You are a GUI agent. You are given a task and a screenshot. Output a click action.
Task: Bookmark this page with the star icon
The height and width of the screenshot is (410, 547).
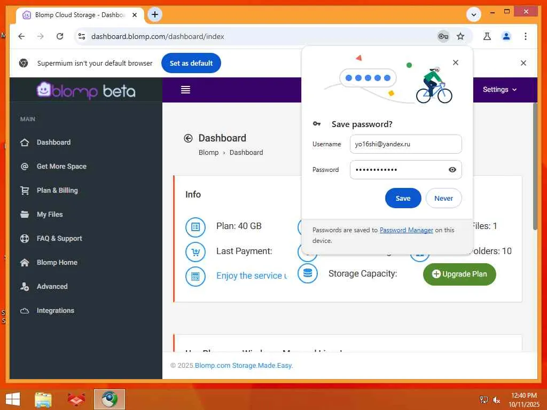point(460,36)
